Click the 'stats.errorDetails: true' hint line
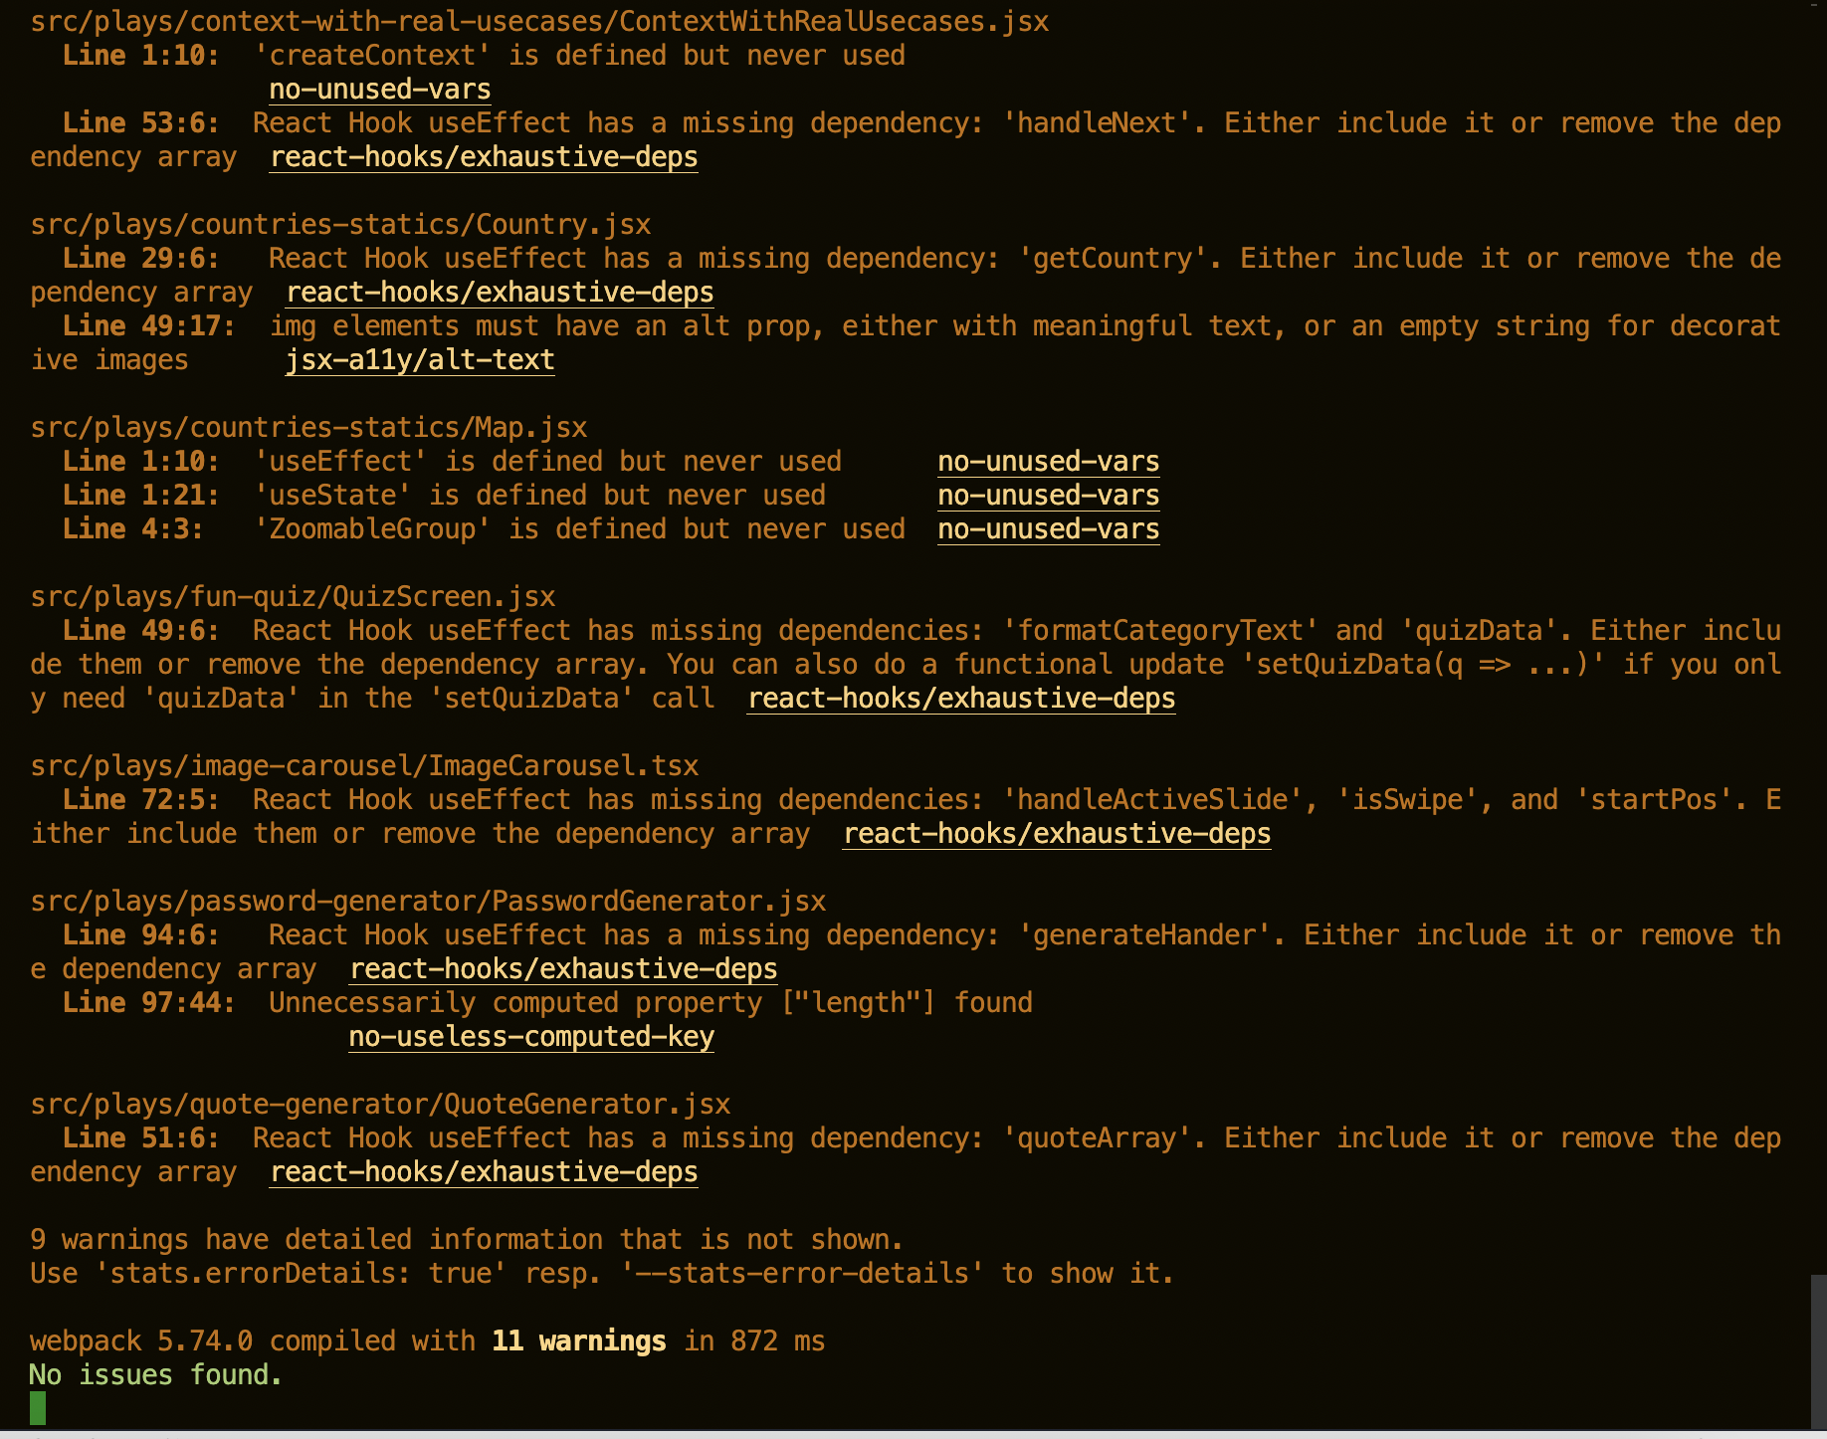The width and height of the screenshot is (1827, 1439). pyautogui.click(x=602, y=1274)
